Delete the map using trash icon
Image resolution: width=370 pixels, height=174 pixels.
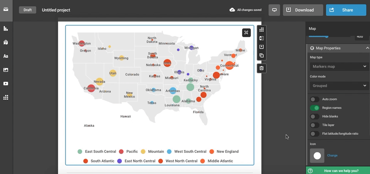(262, 68)
